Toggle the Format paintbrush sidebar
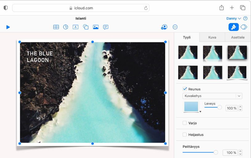This screenshot has height=158, width=251. coord(233,27)
